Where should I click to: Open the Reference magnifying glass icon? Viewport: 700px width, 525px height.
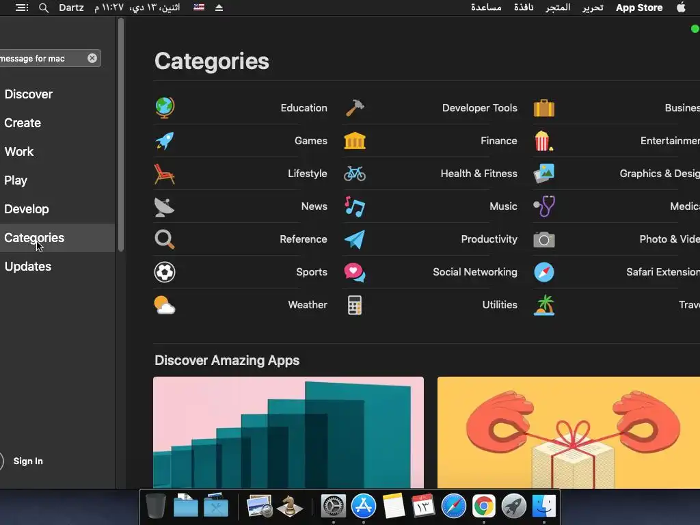(164, 239)
